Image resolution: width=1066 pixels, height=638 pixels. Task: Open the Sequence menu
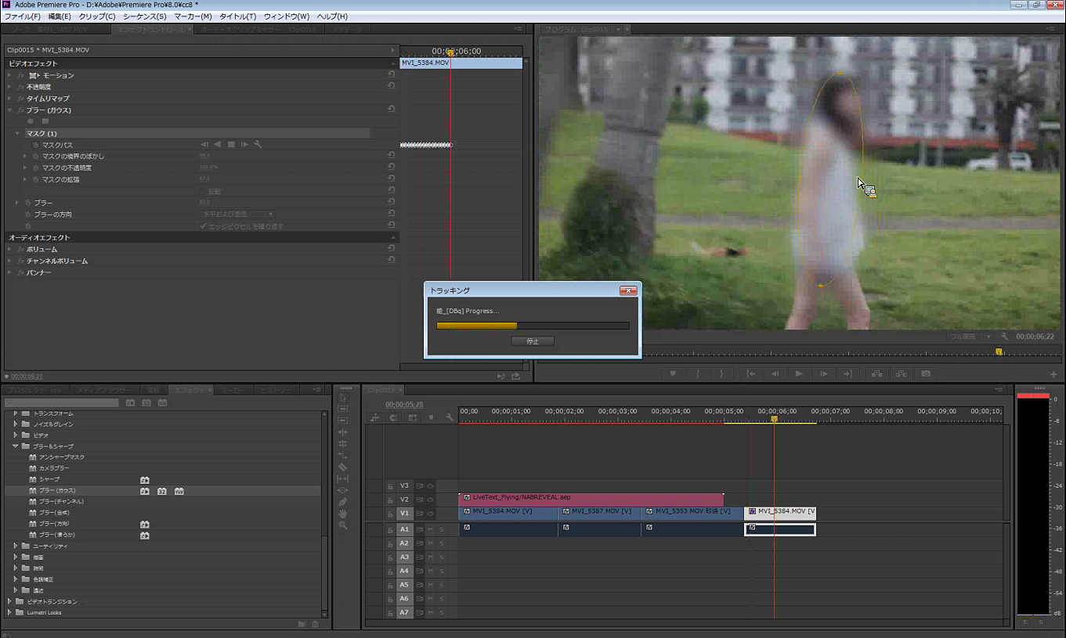tap(144, 16)
